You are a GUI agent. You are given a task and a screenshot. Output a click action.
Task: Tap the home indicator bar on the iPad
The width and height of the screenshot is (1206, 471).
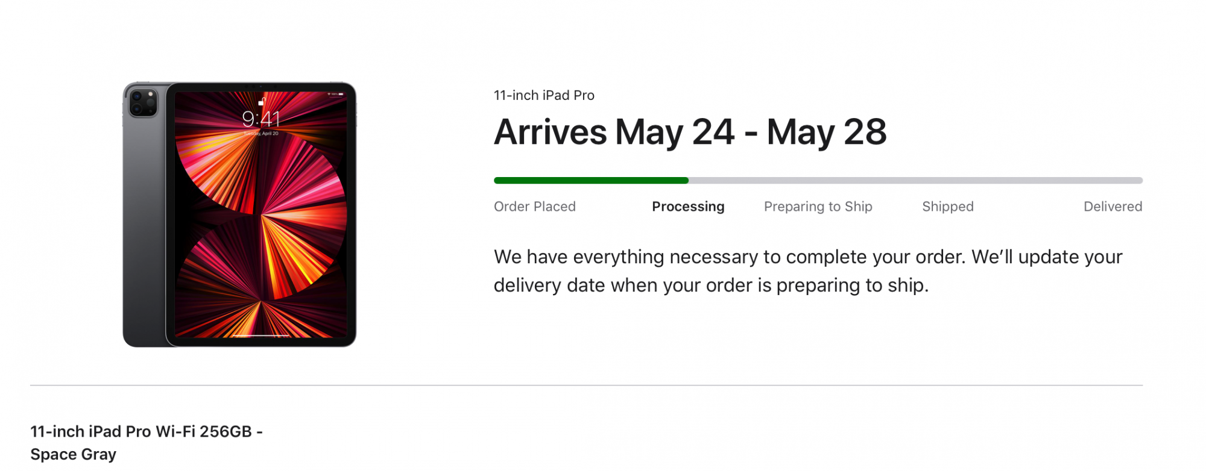261,335
